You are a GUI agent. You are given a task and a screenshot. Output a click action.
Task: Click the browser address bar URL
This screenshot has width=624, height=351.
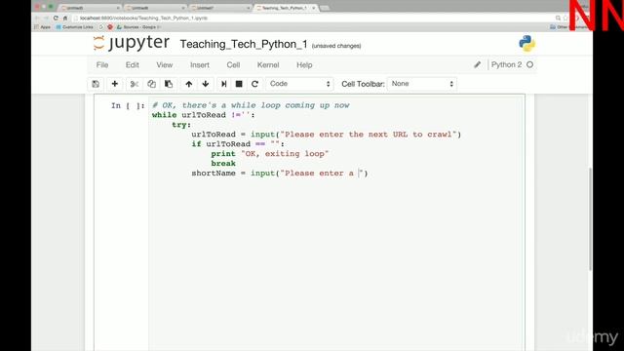coord(143,18)
